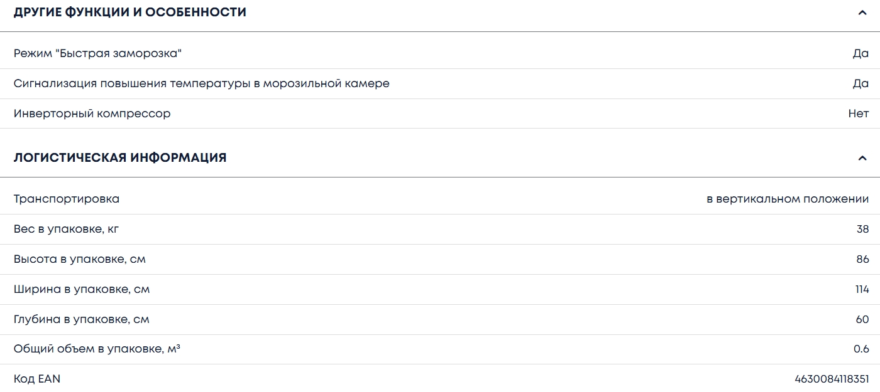Click the "Код EAN" row label
Screen dimensions: 880x392
click(x=37, y=379)
